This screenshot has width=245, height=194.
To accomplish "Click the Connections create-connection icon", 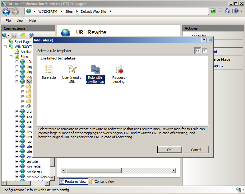I will pos(5,35).
